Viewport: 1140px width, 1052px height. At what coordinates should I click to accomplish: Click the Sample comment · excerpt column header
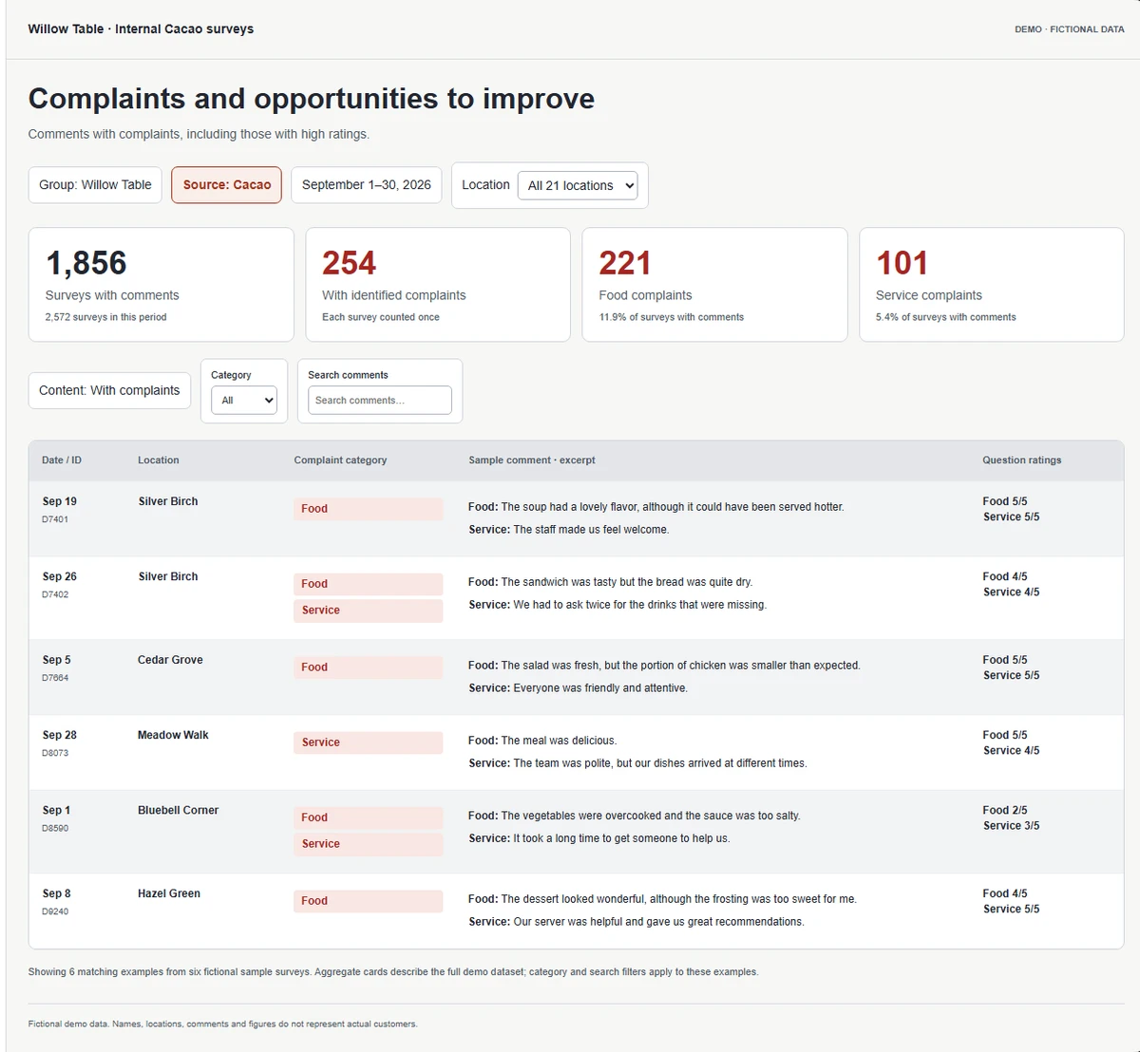[532, 460]
